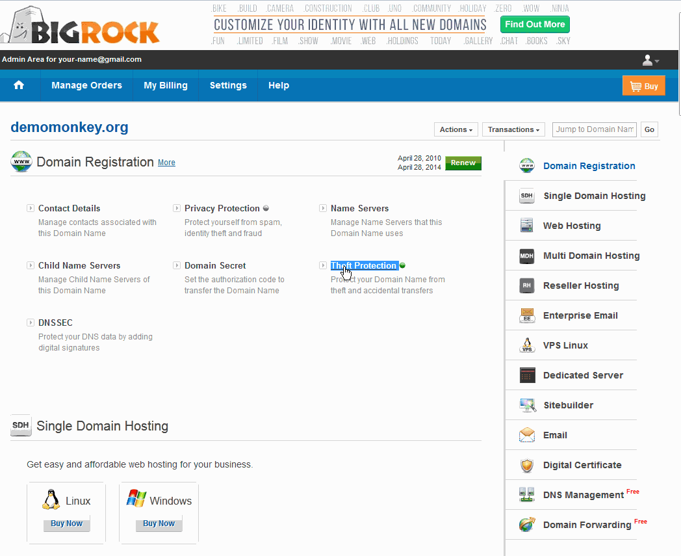681x556 pixels.
Task: Open the My Billing menu
Action: [166, 85]
